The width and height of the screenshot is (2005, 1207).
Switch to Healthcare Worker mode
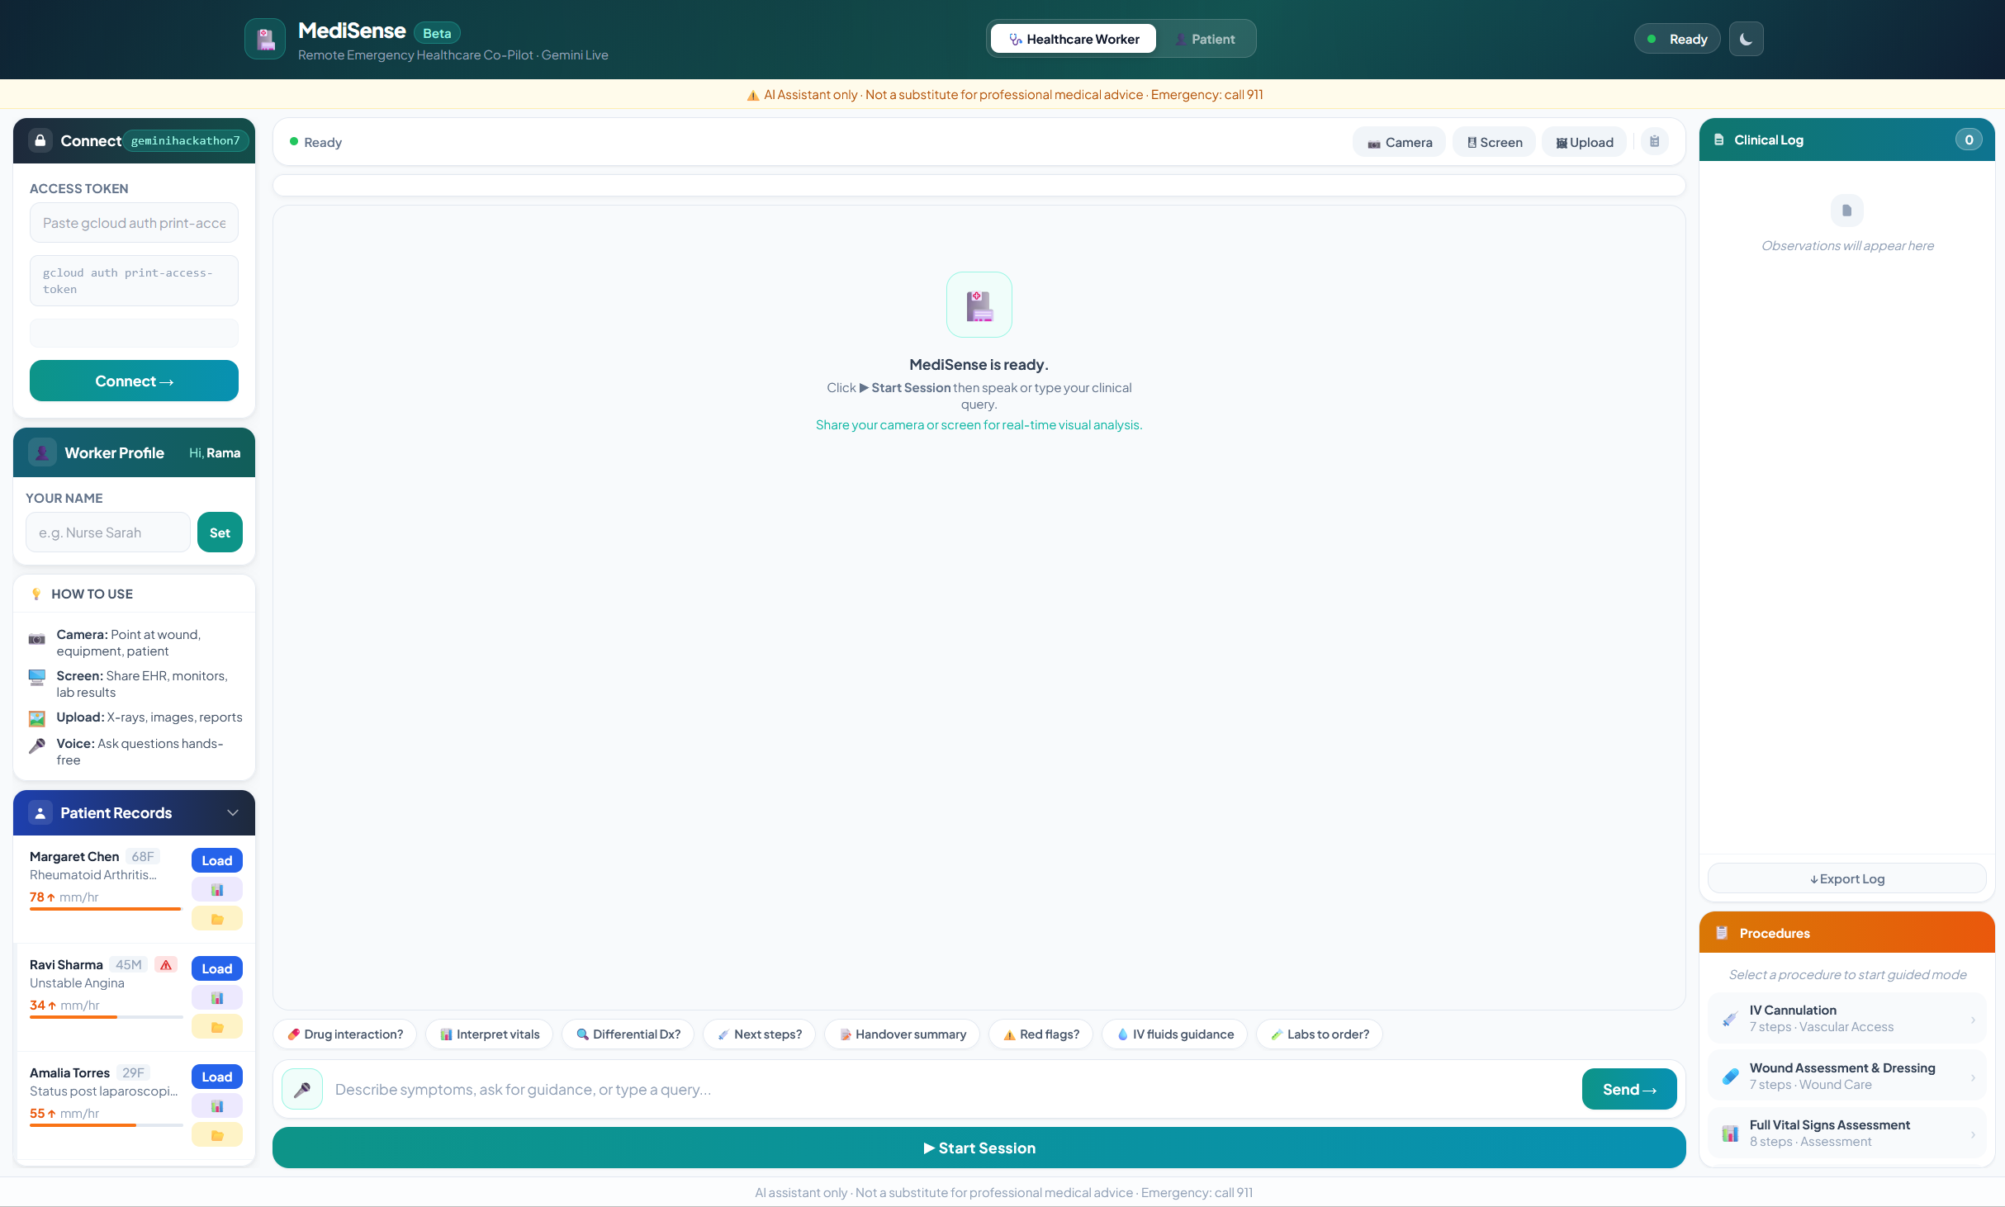click(x=1074, y=39)
